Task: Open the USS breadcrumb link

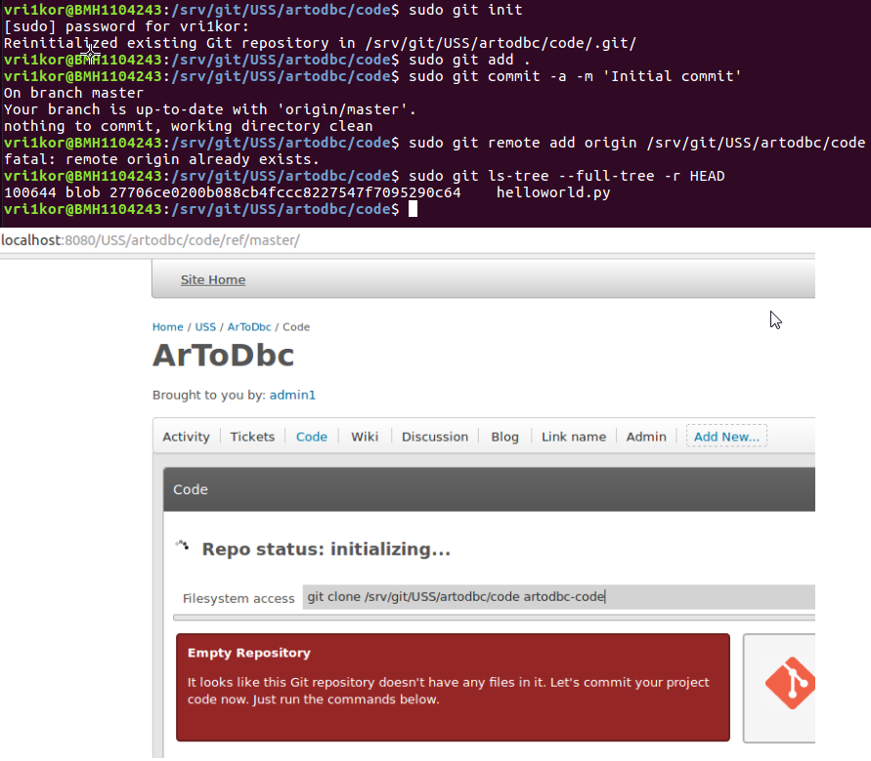Action: [205, 327]
